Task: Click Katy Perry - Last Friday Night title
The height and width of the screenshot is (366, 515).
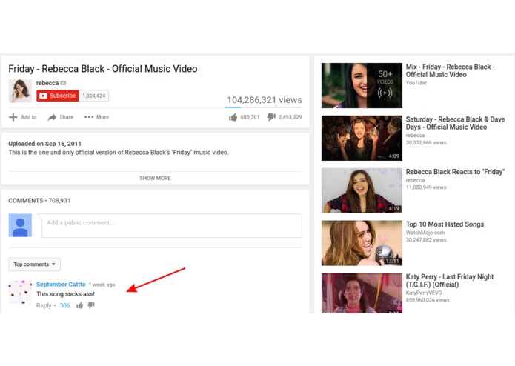Action: 450,281
